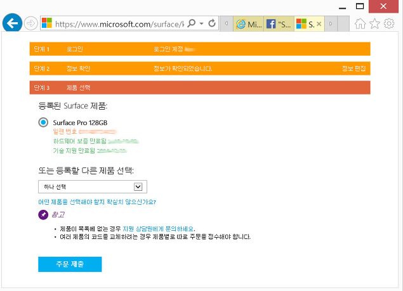This screenshot has width=403, height=291.
Task: Click the purple pin note icon
Action: point(43,215)
